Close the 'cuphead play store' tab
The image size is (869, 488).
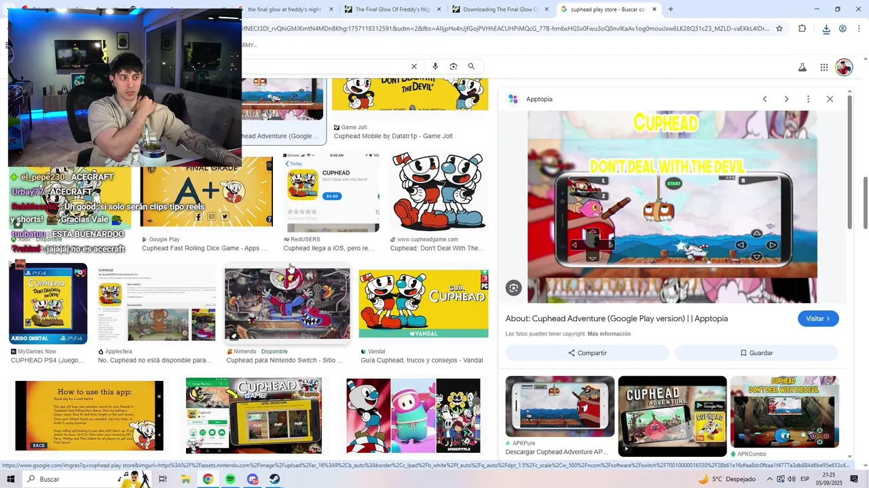coord(654,9)
